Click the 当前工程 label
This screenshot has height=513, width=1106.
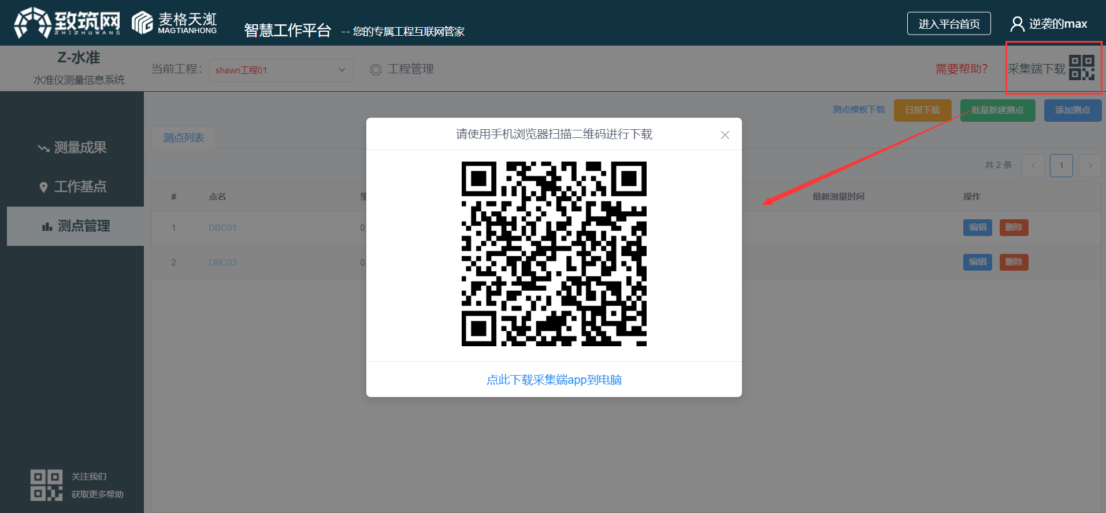[176, 69]
